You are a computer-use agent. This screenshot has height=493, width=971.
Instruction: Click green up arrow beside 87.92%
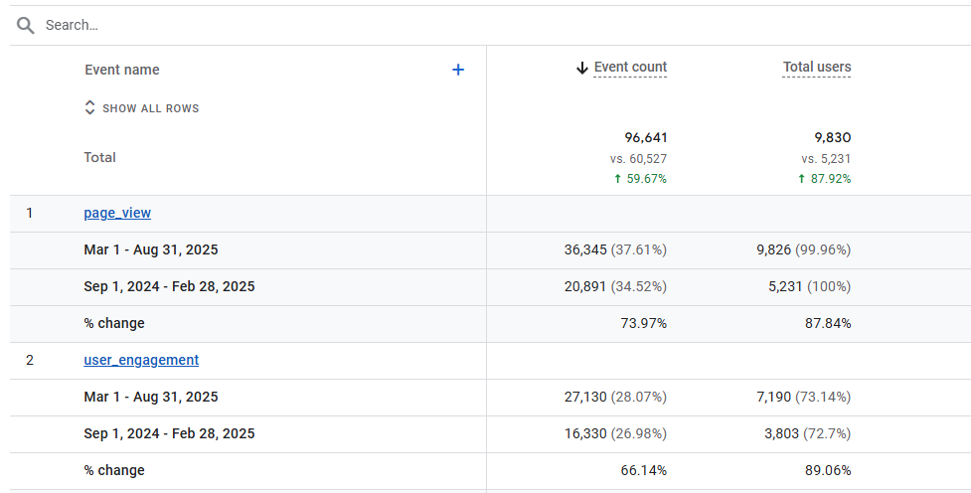point(801,179)
